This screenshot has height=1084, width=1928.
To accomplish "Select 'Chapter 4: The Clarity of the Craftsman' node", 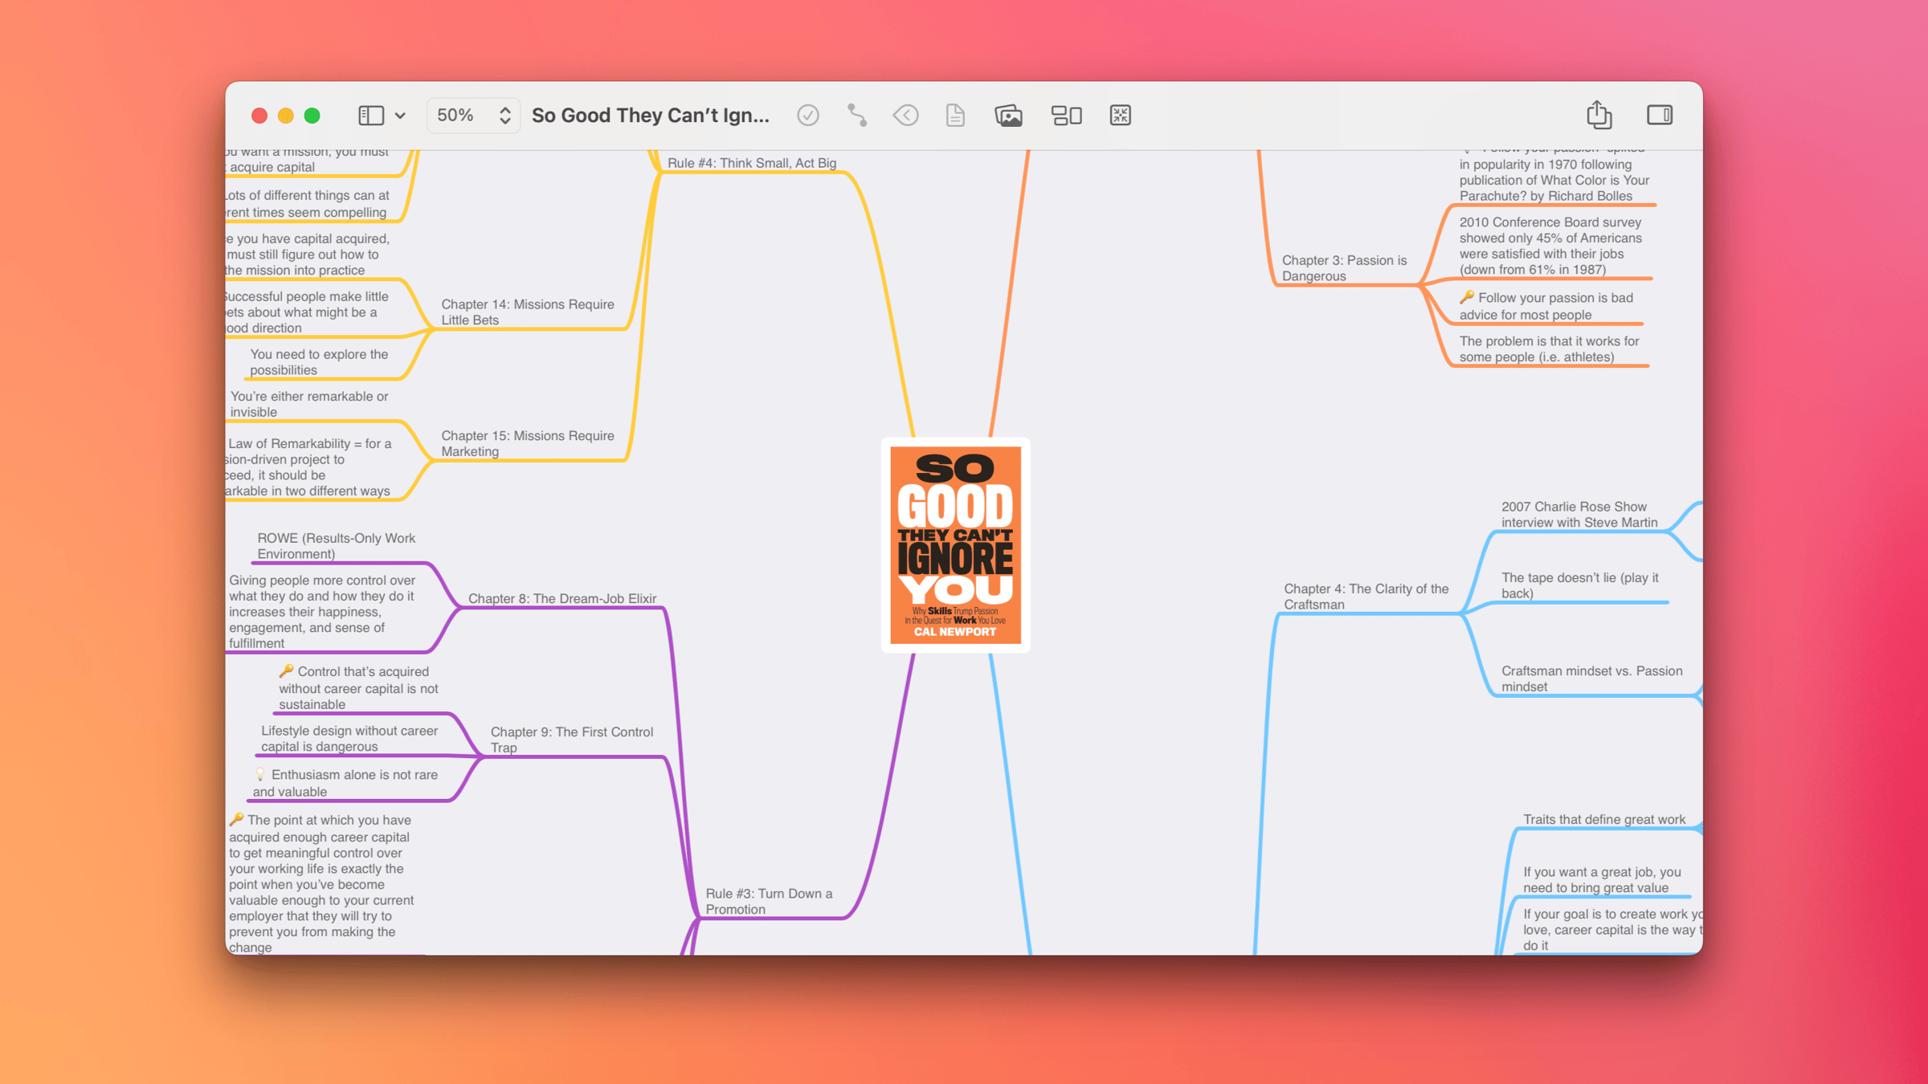I will [x=1366, y=597].
